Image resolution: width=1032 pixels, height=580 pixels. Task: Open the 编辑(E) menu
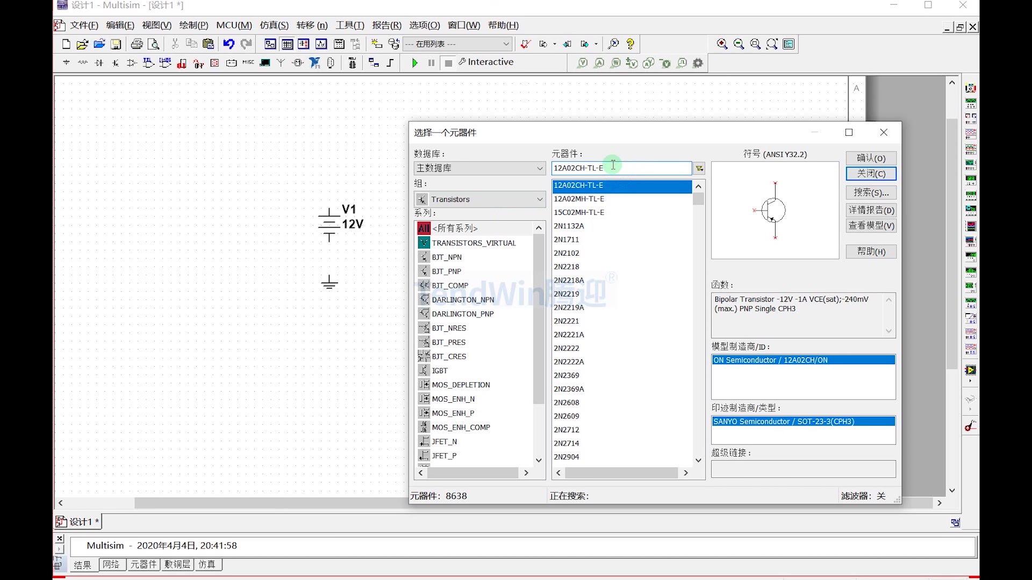tap(120, 25)
